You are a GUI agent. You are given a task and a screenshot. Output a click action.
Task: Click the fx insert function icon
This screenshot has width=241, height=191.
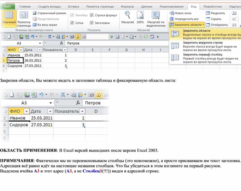point(62,43)
